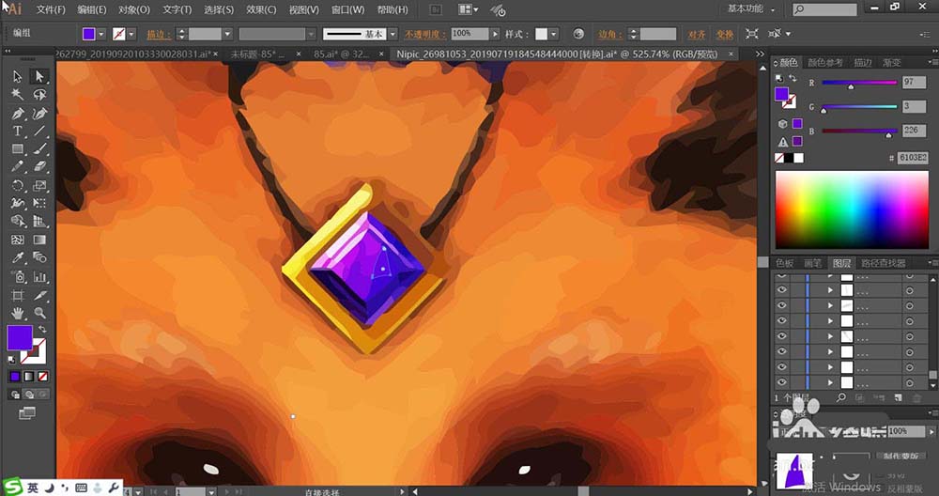The height and width of the screenshot is (496, 939).
Task: Select the Eraser tool
Action: click(x=39, y=167)
